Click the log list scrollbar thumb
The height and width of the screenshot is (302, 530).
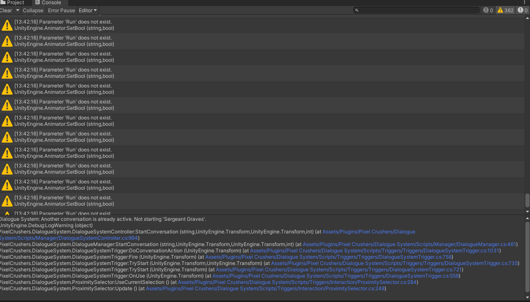click(527, 201)
